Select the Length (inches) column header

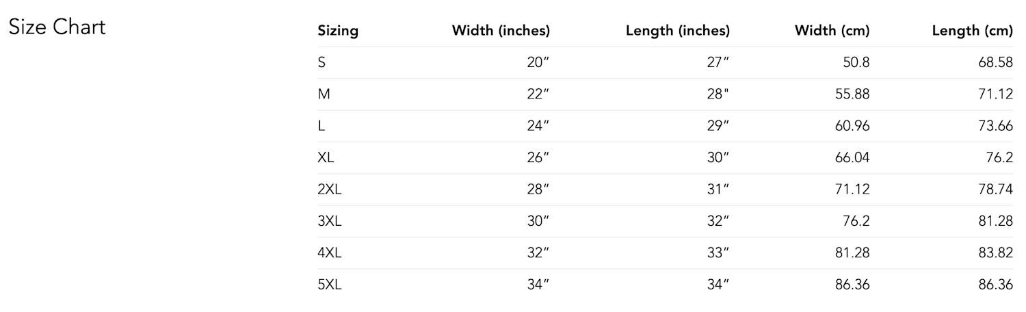point(677,31)
